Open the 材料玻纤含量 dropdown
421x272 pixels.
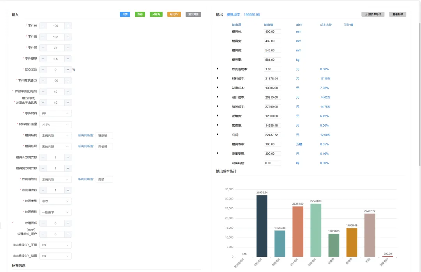pyautogui.click(x=55, y=125)
